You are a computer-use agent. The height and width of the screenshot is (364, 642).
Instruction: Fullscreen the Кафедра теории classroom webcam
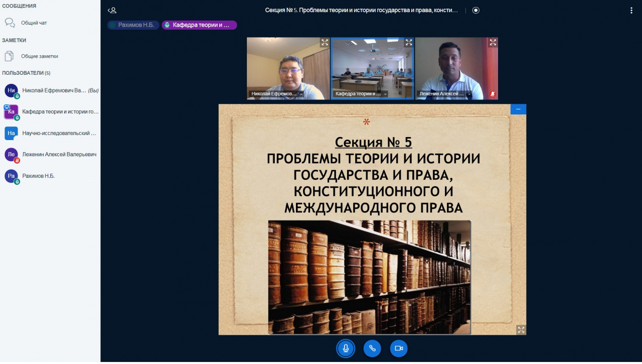(408, 43)
